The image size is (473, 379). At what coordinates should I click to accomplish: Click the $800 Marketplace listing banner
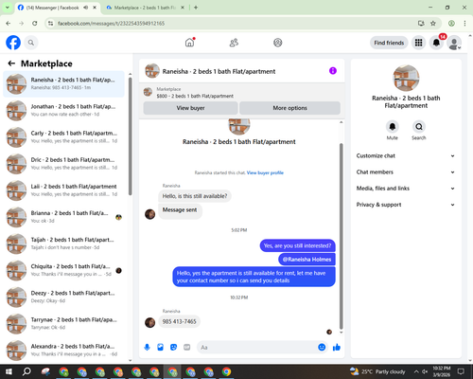click(x=242, y=92)
